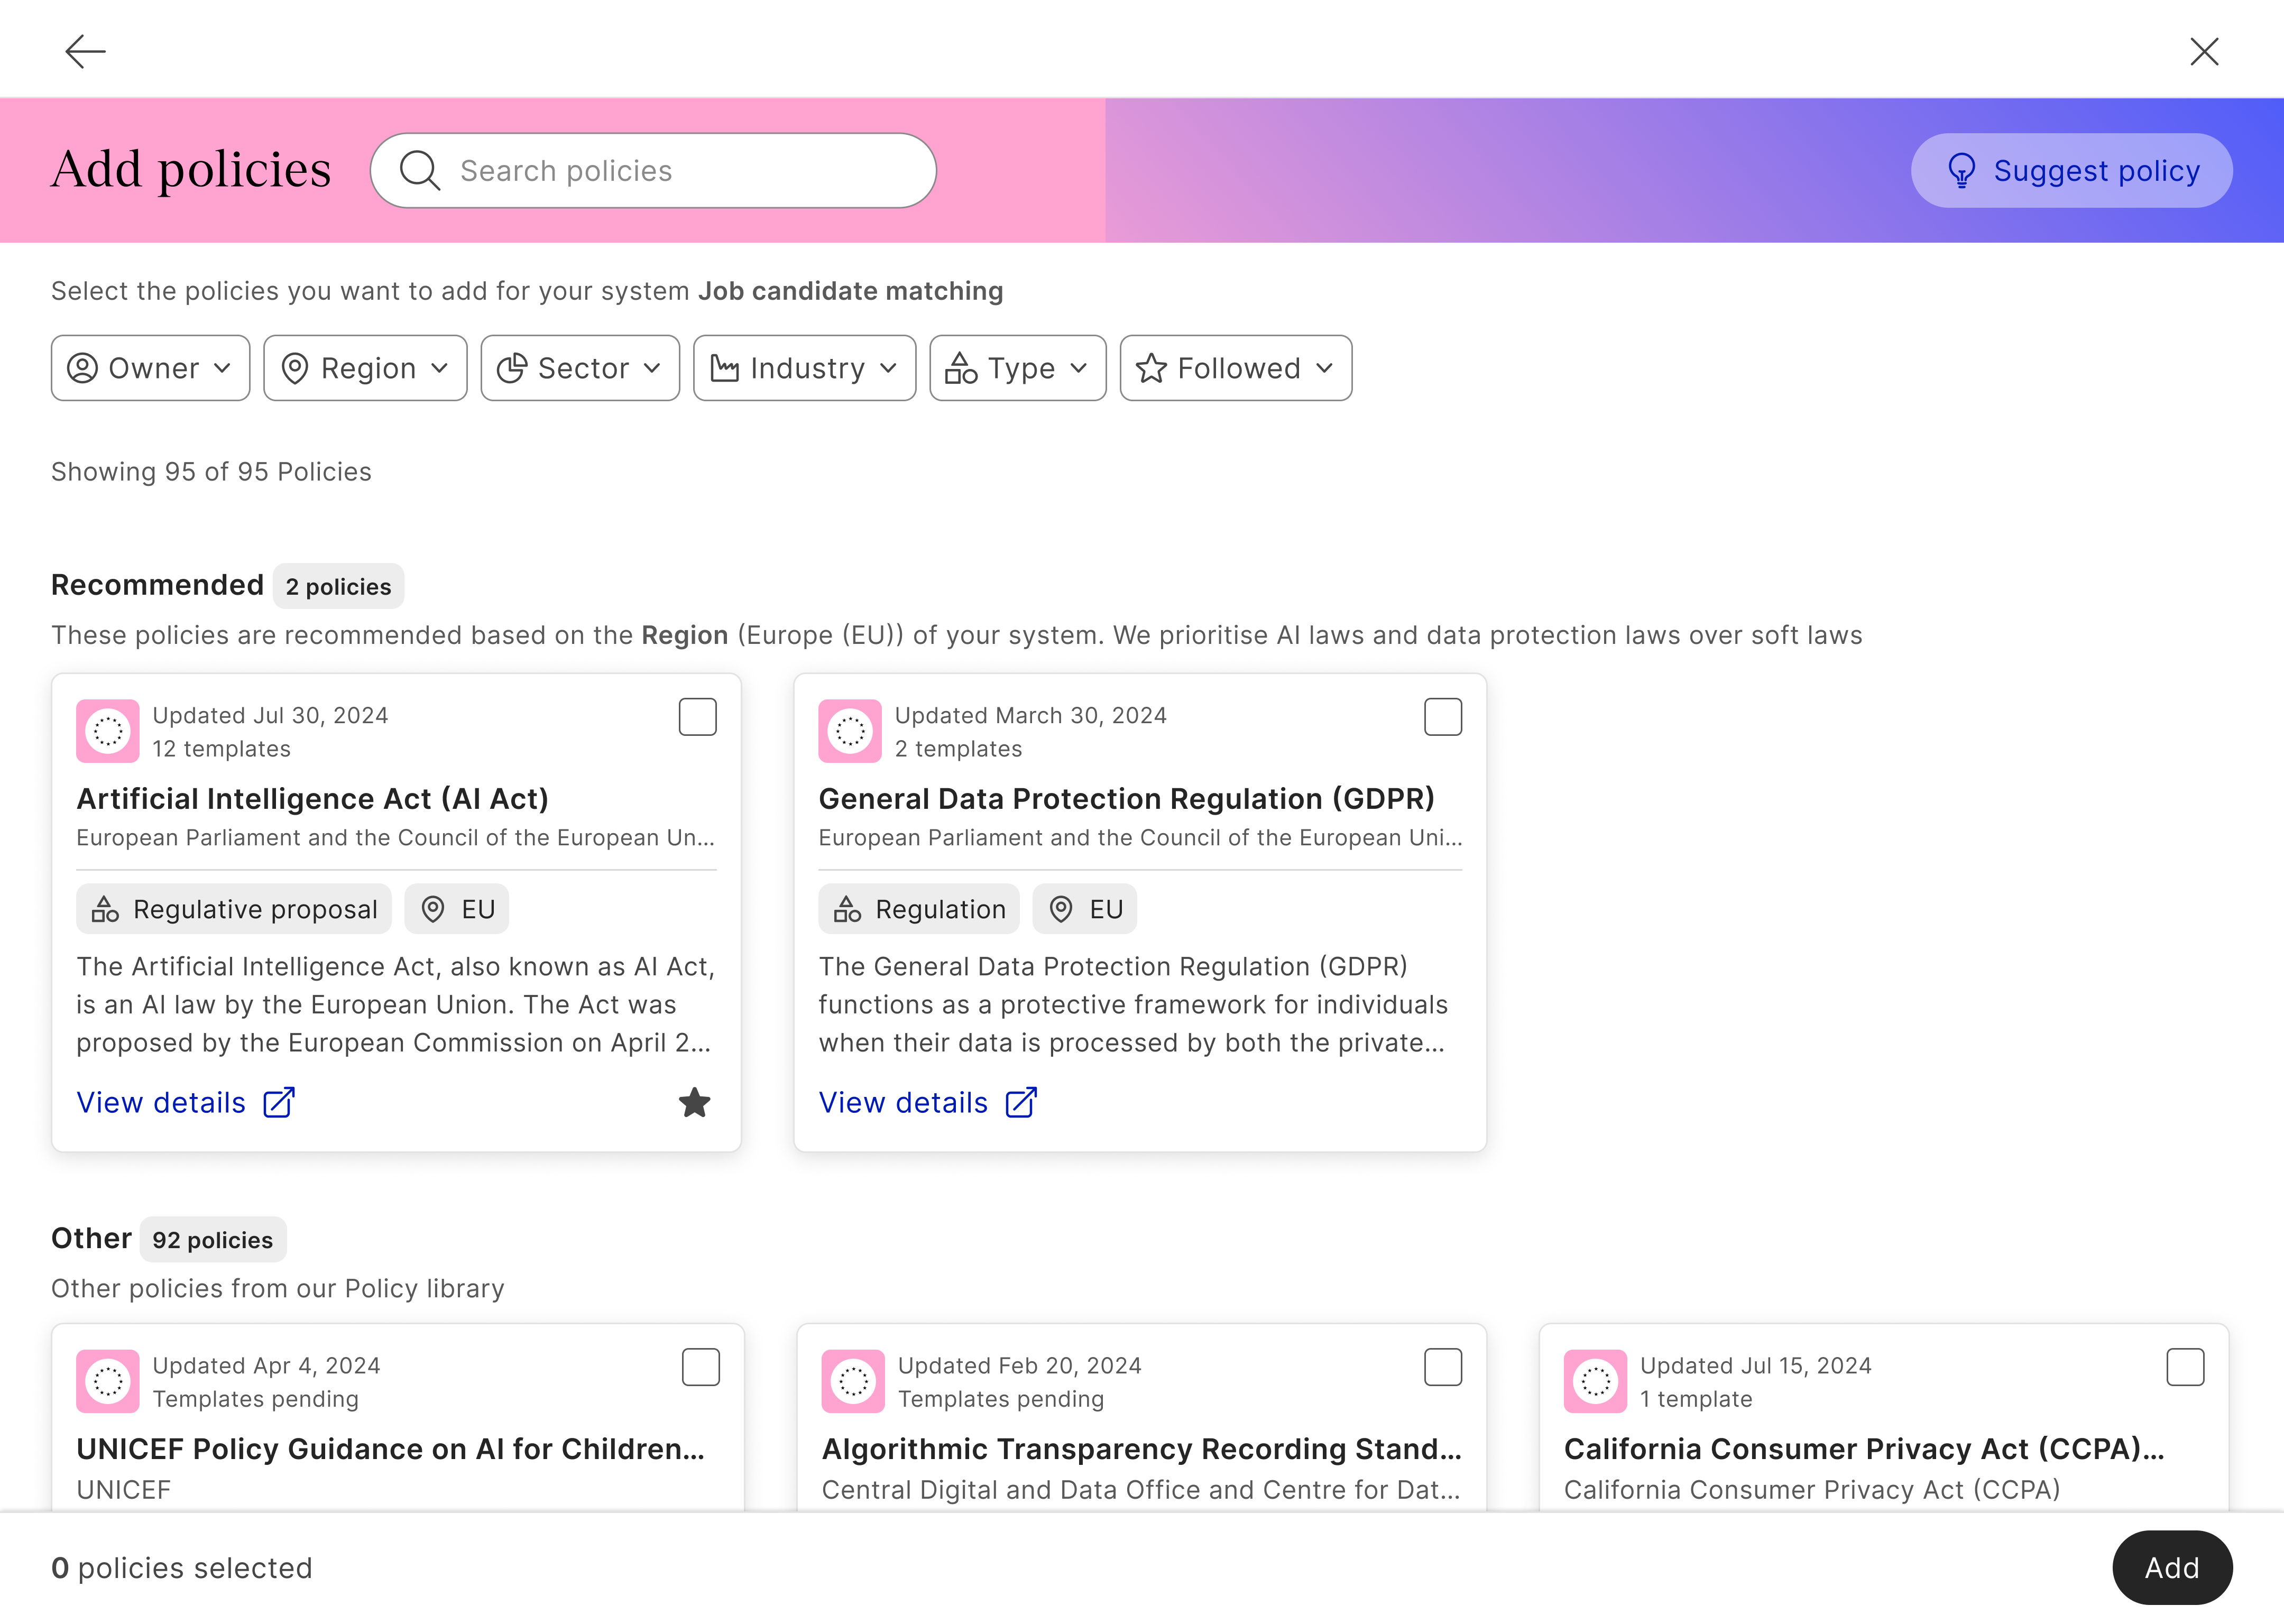Click the AI Act pink logo thumbnail
This screenshot has height=1624, width=2284.
pos(108,731)
